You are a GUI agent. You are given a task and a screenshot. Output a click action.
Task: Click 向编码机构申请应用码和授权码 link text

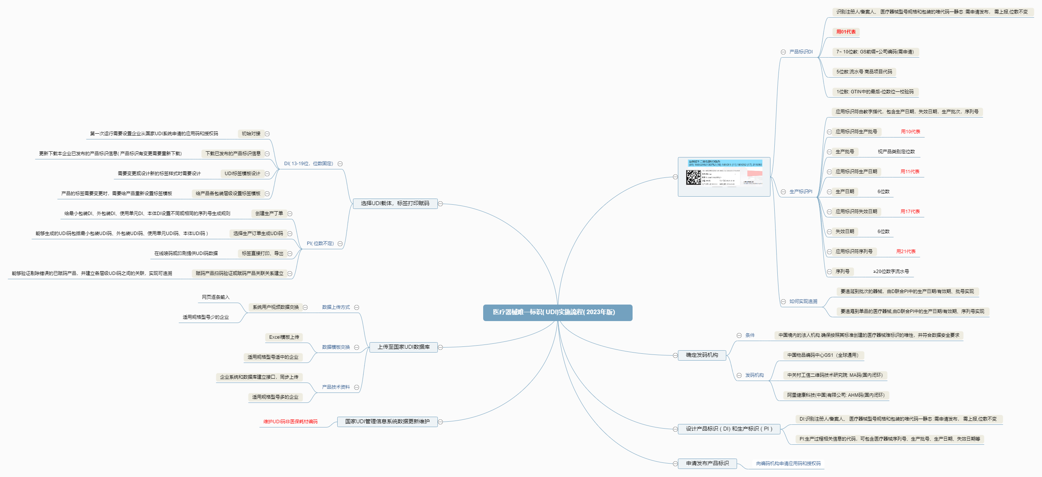pos(788,464)
